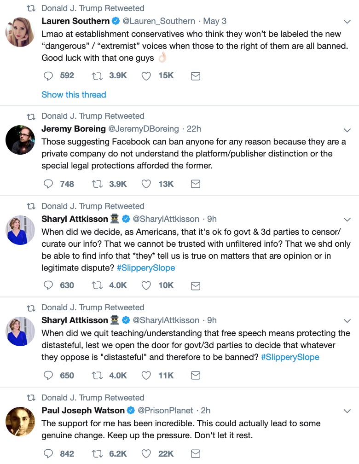The height and width of the screenshot is (464, 359).
Task: Retweet Sharyl Attkisson's free speech tweet
Action: (98, 376)
